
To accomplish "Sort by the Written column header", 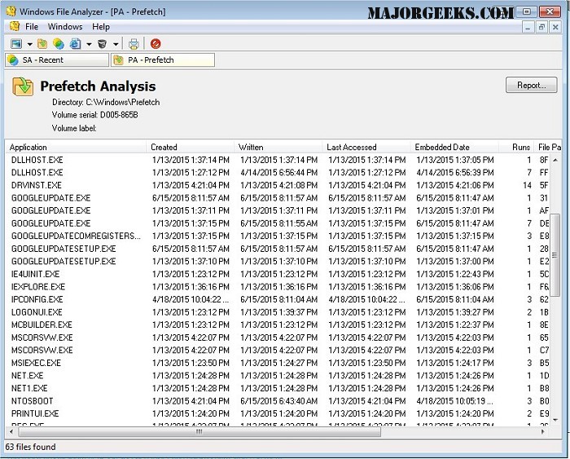I will [x=278, y=147].
